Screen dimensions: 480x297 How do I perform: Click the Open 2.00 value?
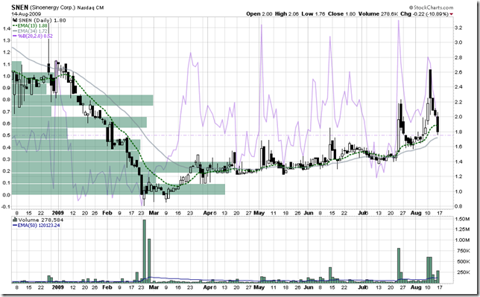[x=259, y=14]
